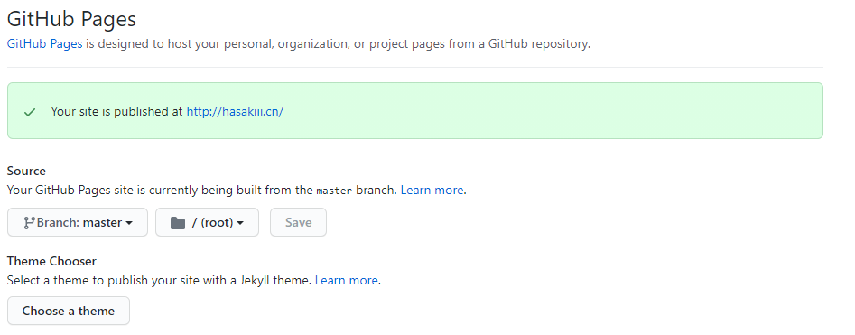This screenshot has height=335, width=855.
Task: Click Learn more link under Source
Action: (432, 190)
